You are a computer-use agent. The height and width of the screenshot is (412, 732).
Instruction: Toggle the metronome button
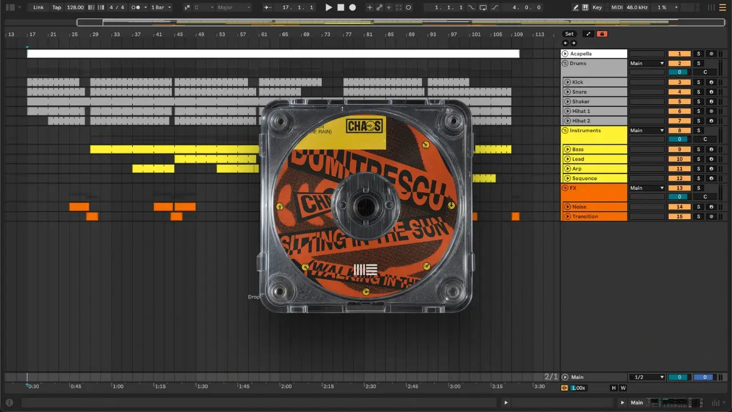coord(137,7)
